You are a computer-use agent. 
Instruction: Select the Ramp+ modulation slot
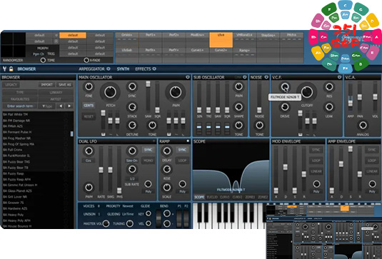tap(245, 55)
